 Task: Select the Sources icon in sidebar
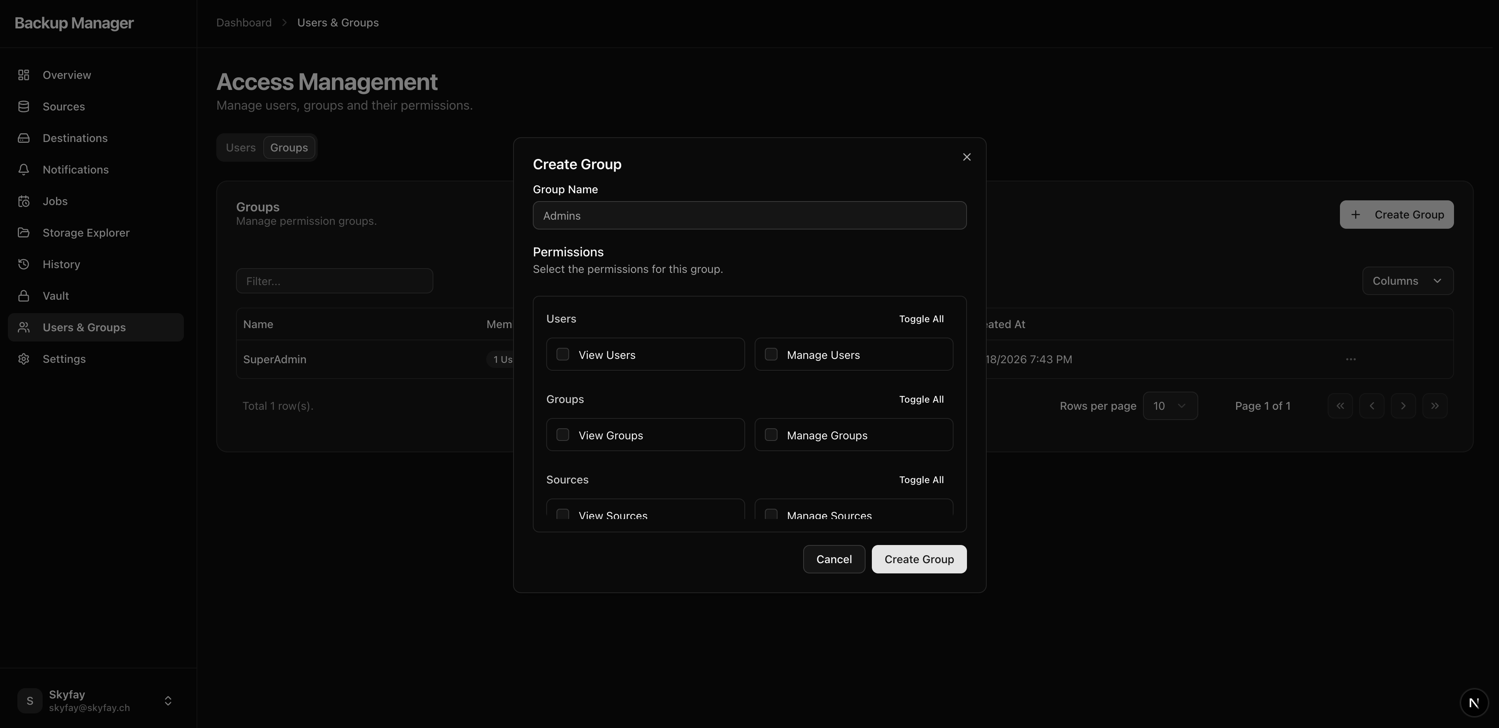click(24, 106)
